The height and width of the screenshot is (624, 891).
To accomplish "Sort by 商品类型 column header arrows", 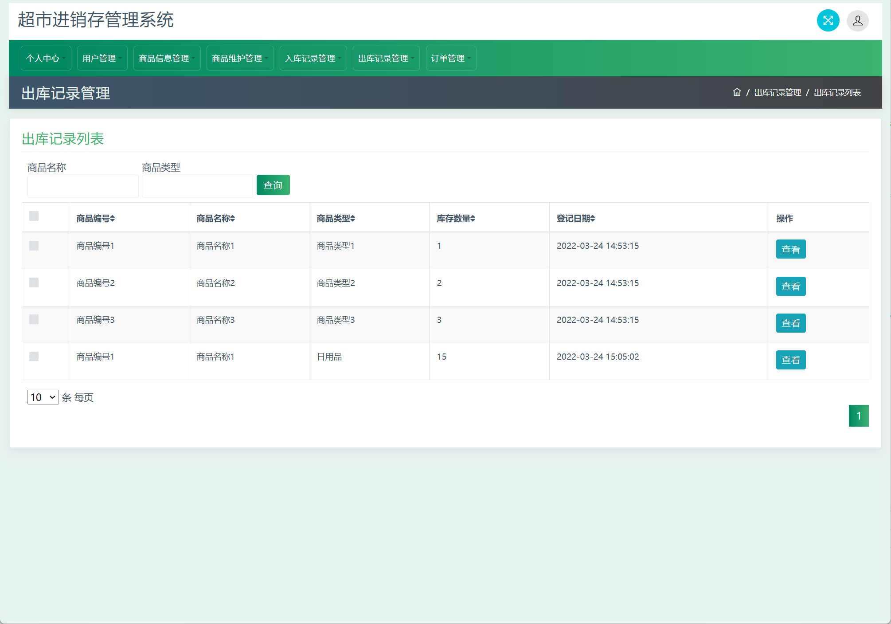I will click(x=352, y=218).
